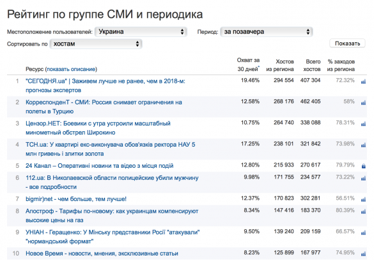
Task: Click the 9.98% reach value
Action: [x=252, y=177]
